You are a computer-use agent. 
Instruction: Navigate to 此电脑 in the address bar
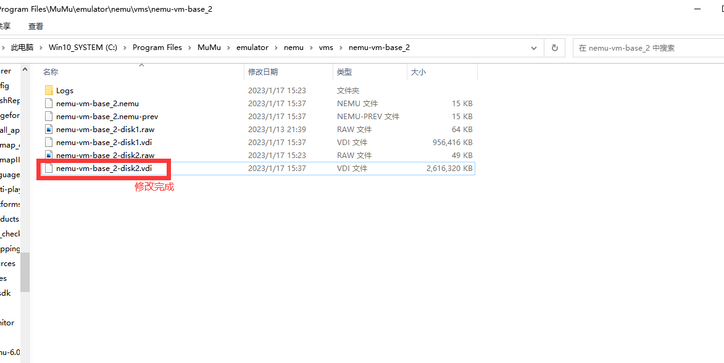pyautogui.click(x=22, y=48)
